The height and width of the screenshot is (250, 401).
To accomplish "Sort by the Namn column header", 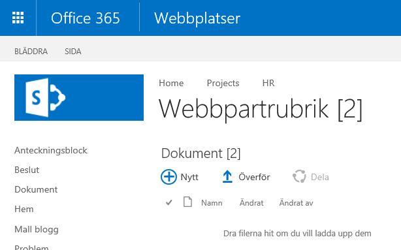I will 212,203.
